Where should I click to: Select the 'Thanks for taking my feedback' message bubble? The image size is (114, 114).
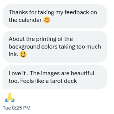(55, 16)
